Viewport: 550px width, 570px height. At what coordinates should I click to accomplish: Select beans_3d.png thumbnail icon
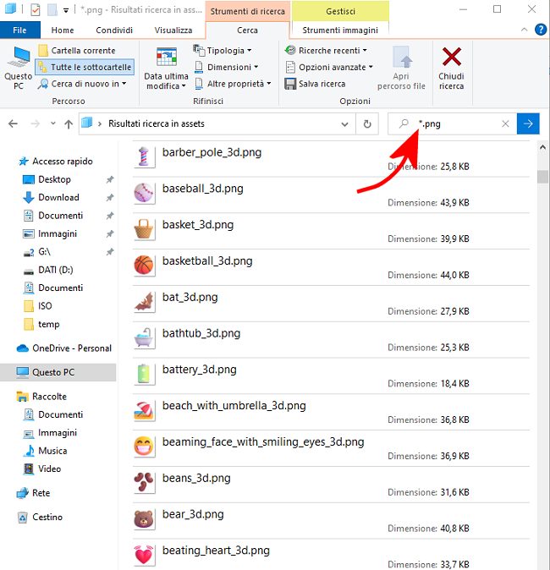tap(144, 482)
